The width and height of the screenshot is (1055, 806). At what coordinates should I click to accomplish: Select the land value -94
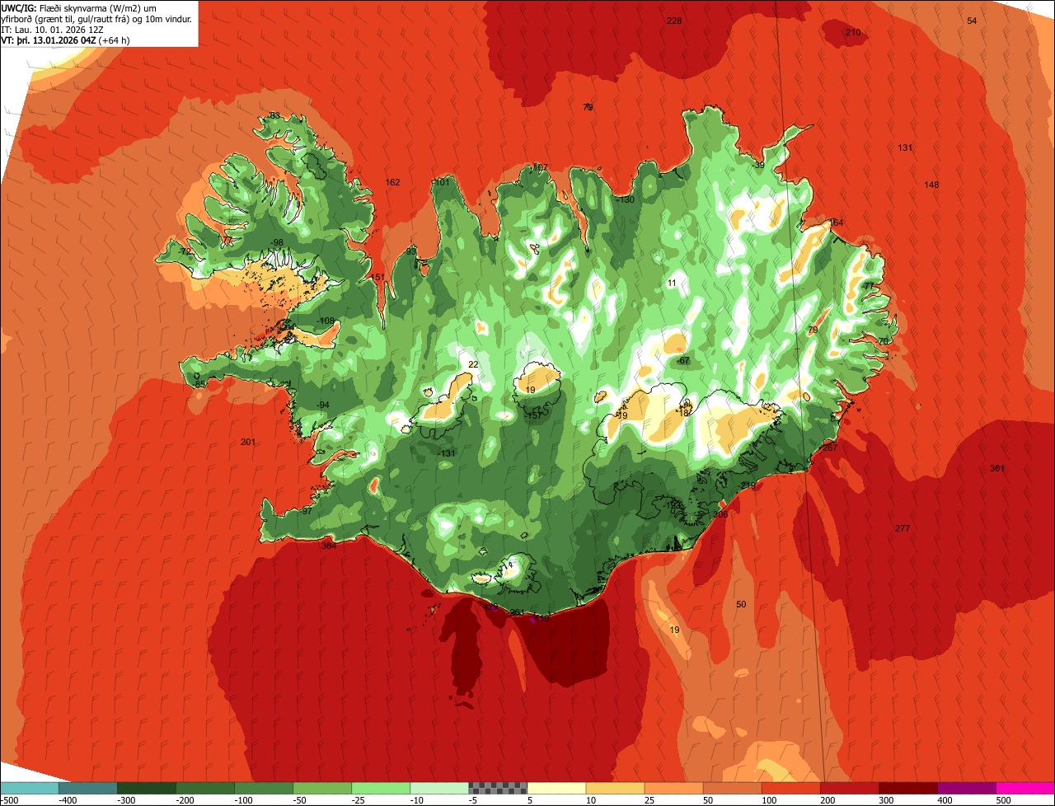coord(322,405)
